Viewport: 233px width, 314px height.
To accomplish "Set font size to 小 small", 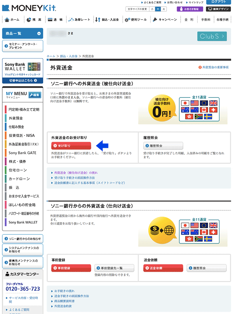I will [152, 9].
